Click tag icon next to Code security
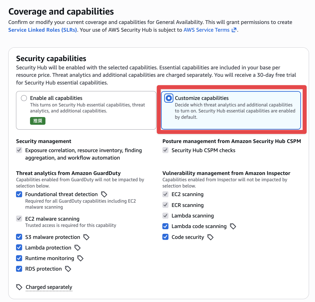 click(211, 237)
